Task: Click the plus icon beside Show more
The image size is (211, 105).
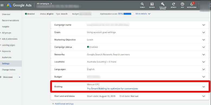Action: pos(1,77)
